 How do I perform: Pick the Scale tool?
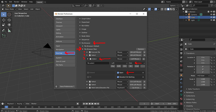pyautogui.click(x=4, y=25)
